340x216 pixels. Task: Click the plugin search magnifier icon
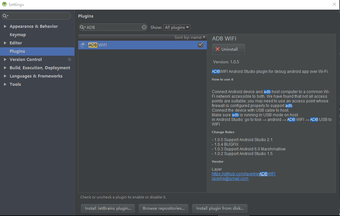(83, 27)
